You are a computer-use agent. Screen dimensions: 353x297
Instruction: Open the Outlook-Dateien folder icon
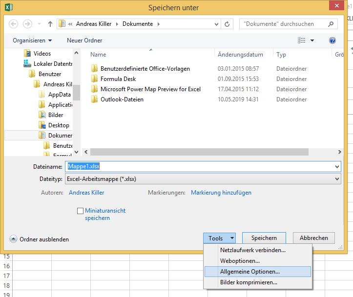pos(95,99)
